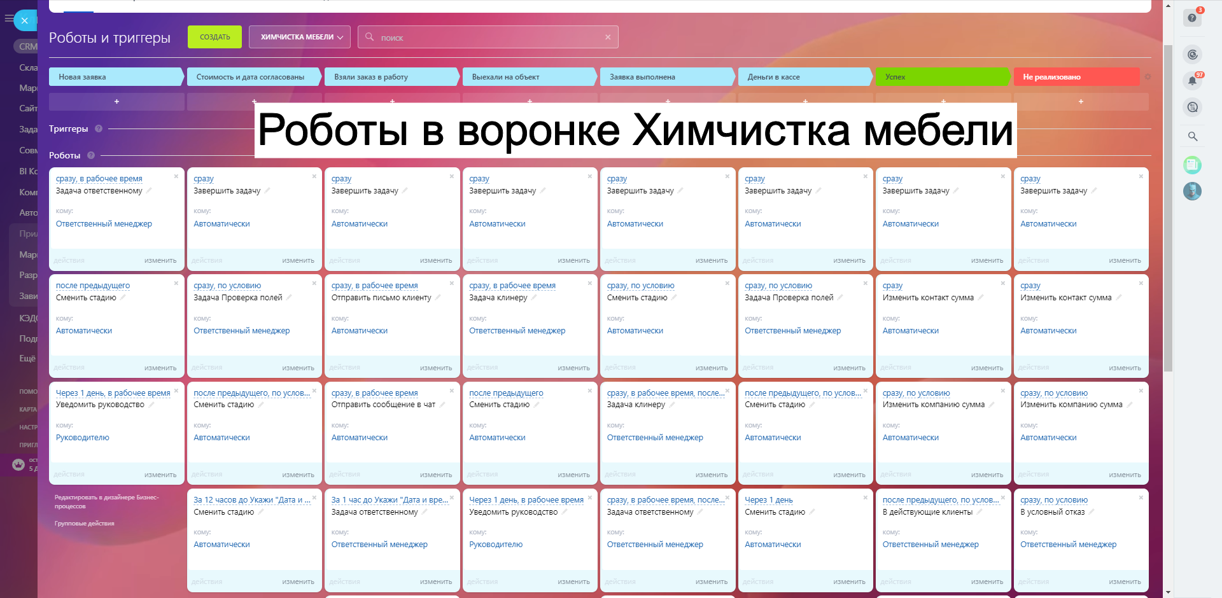
Task: Click the help question mark next to Роботы
Action: pyautogui.click(x=91, y=155)
